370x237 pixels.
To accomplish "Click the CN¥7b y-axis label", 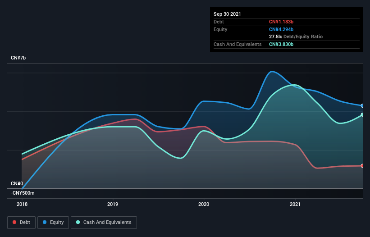I will (x=18, y=58).
